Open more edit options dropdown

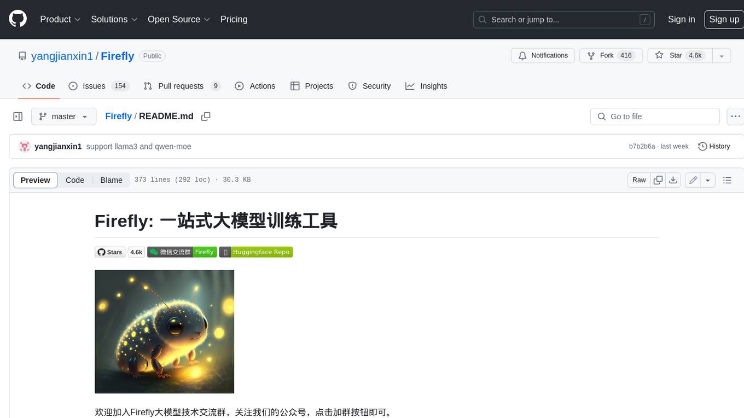708,180
